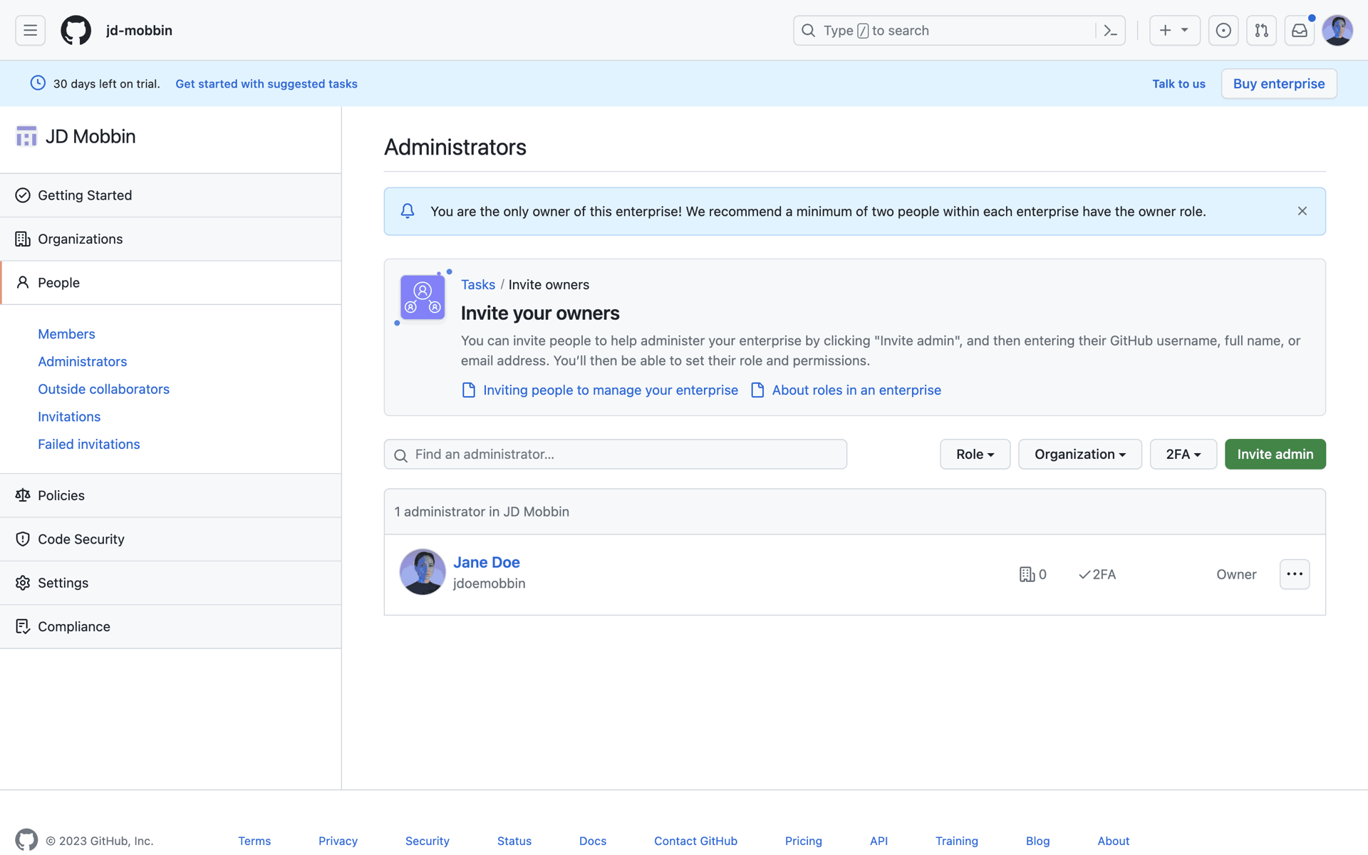The height and width of the screenshot is (855, 1368).
Task: Click the jd-mobbin header title
Action: tap(139, 31)
